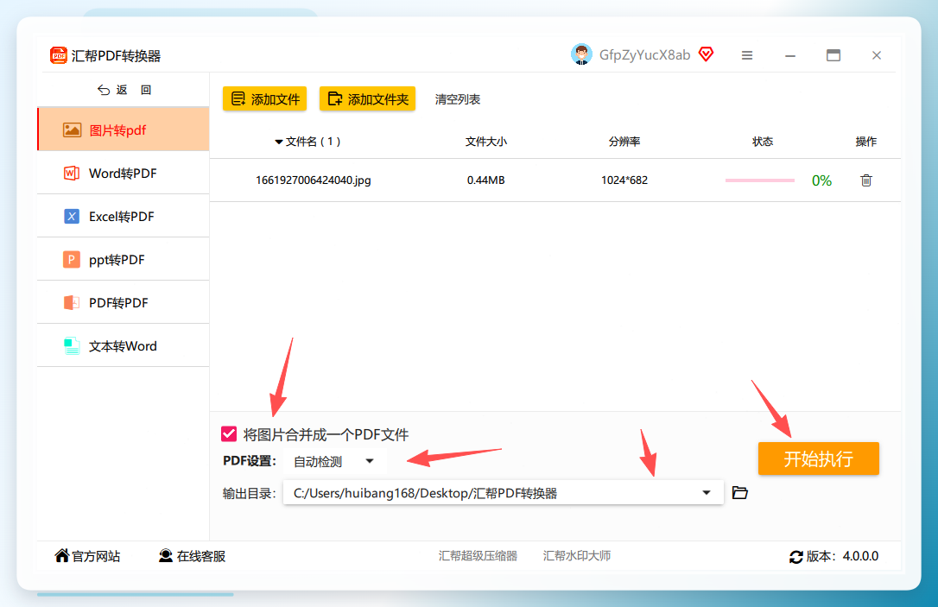Viewport: 938px width, 607px height.
Task: Click the version refresh icon
Action: (x=795, y=557)
